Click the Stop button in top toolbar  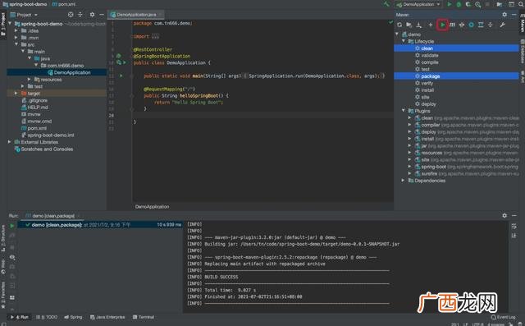pyautogui.click(x=487, y=4)
